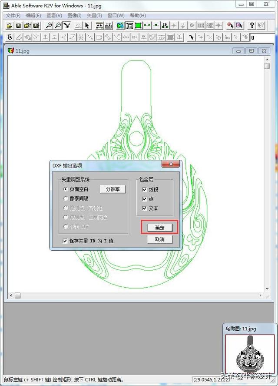Open the 矢量(T) menu

click(94, 16)
